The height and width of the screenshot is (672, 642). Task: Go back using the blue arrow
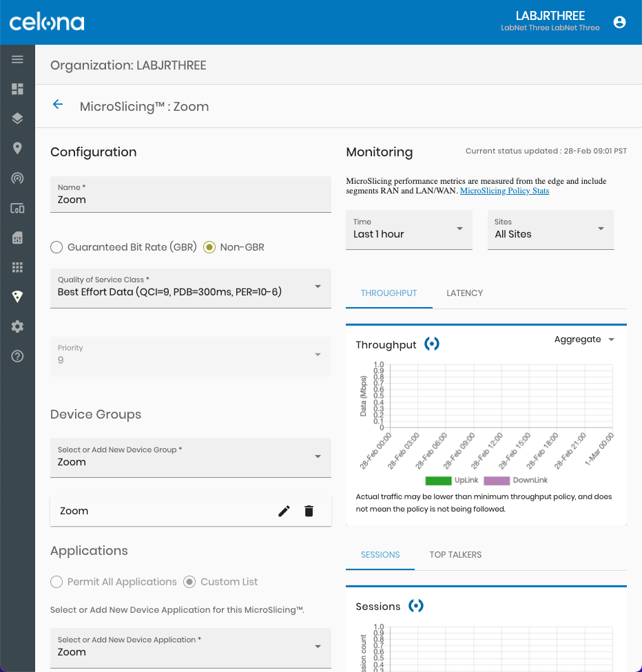pos(58,104)
